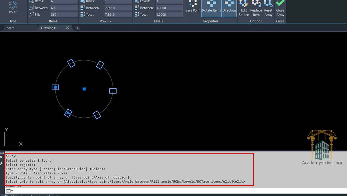Click the 'Enter array type' history line
The image size is (347, 196).
(x=55, y=169)
